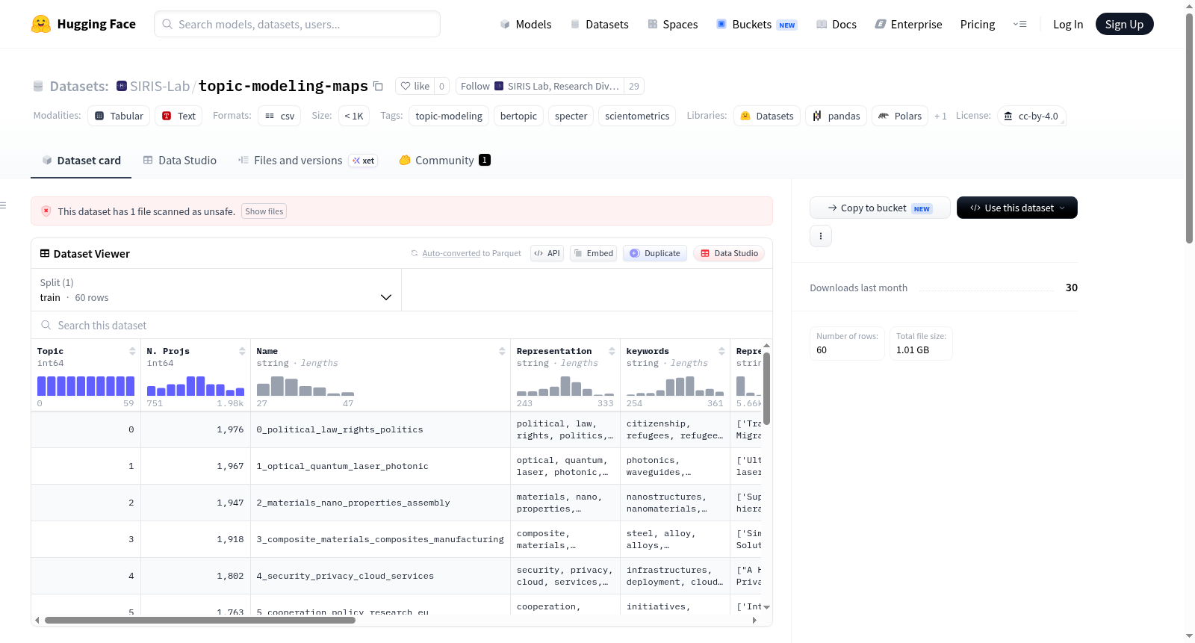Image resolution: width=1195 pixels, height=643 pixels.
Task: Open Docs in the top navigation
Action: coord(836,24)
